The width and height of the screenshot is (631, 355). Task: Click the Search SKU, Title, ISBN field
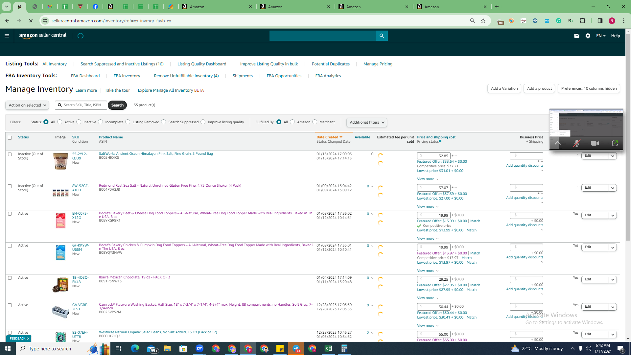tap(81, 105)
